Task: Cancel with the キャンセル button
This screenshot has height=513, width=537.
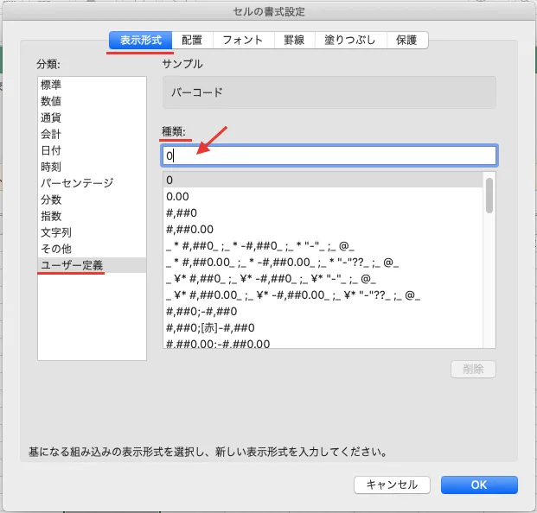Action: pyautogui.click(x=392, y=484)
